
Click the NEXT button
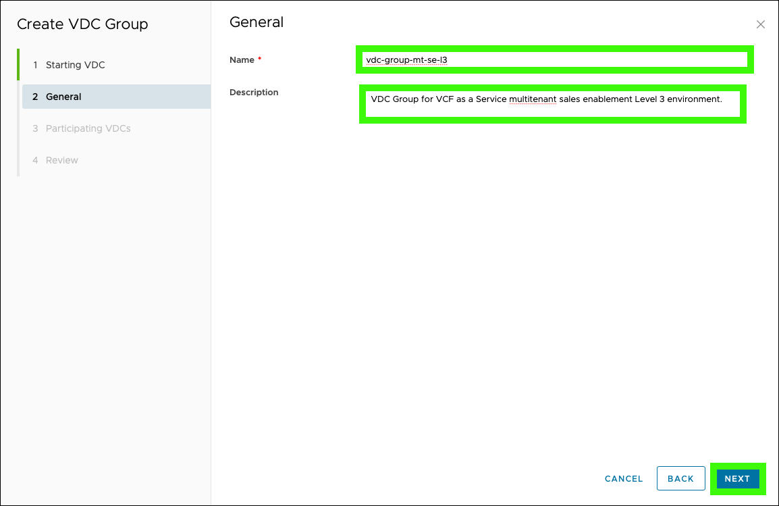click(x=737, y=479)
